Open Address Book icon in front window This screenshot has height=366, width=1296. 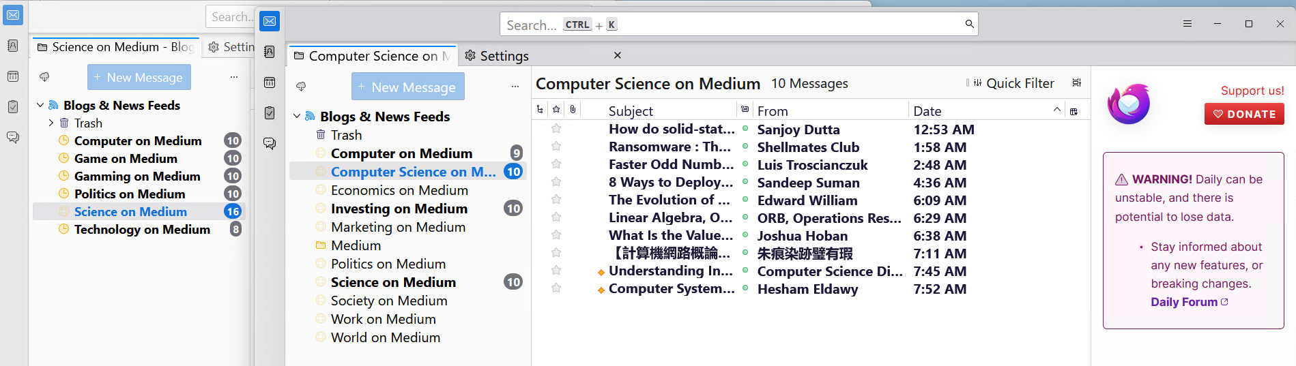[x=270, y=52]
